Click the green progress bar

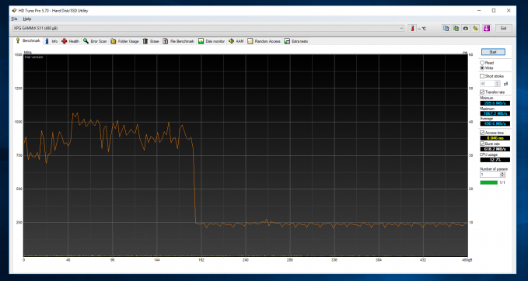tap(488, 182)
